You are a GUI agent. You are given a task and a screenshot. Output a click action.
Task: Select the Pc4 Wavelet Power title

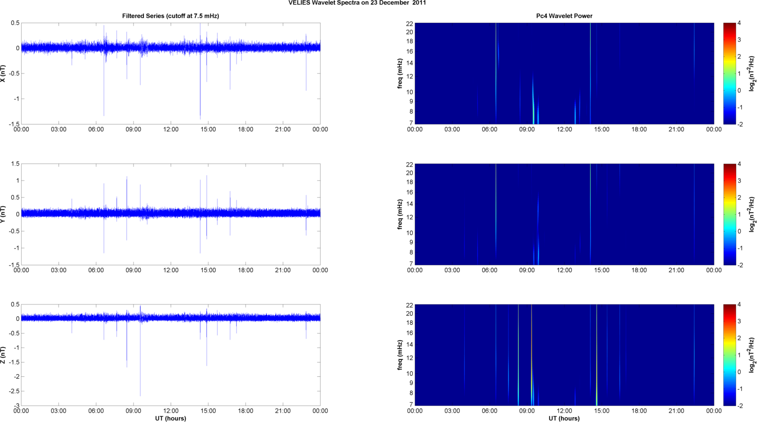[564, 16]
